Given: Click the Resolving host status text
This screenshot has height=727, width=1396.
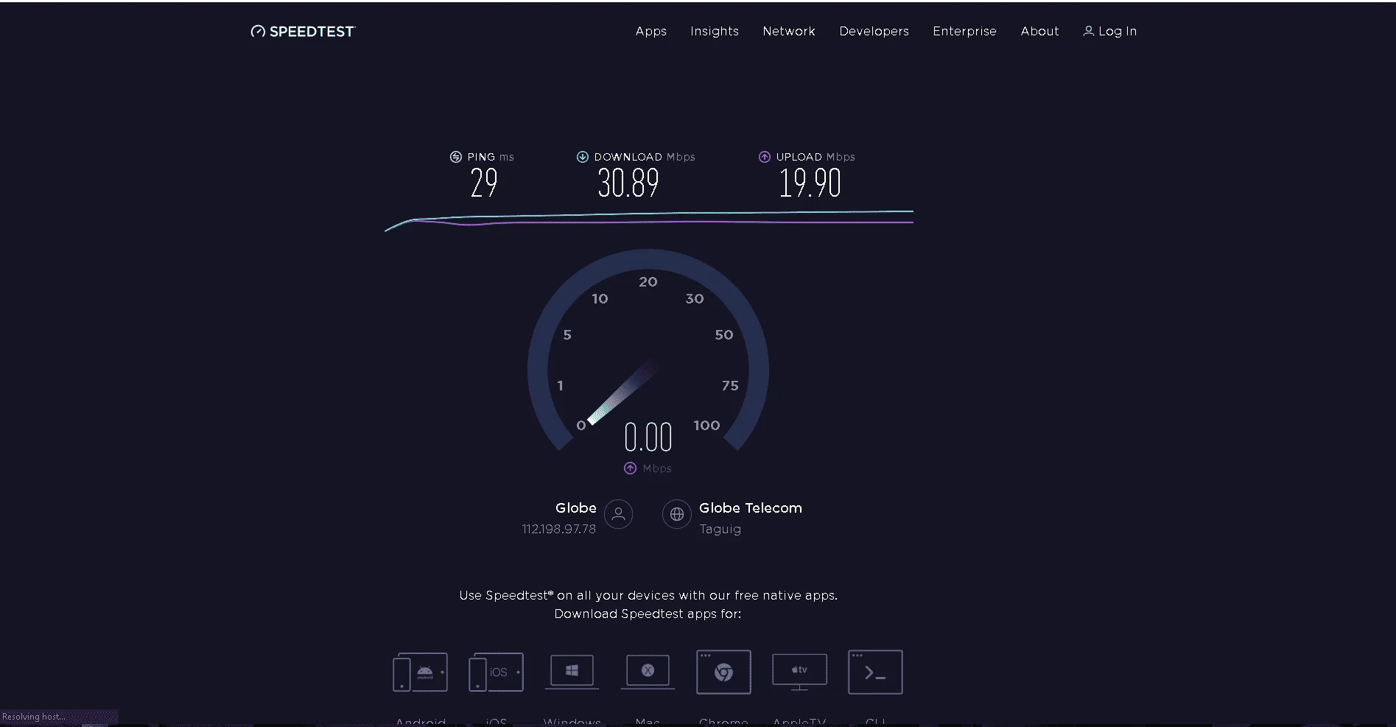Looking at the screenshot, I should coord(34,717).
